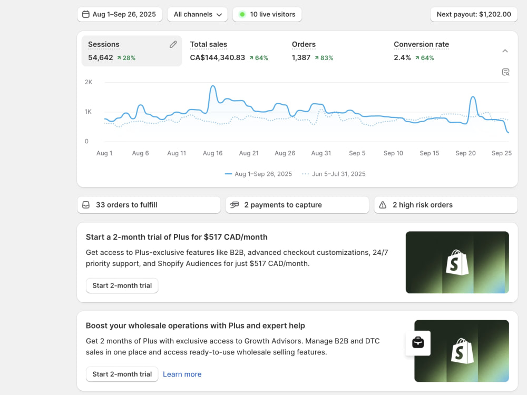The height and width of the screenshot is (395, 527).
Task: Click the inbox icon for orders to fulfill
Action: coord(86,205)
